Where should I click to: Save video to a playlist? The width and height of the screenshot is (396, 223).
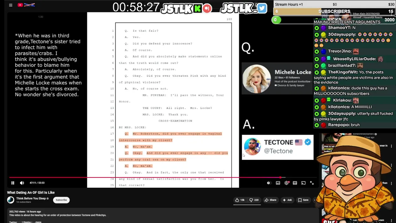303,200
